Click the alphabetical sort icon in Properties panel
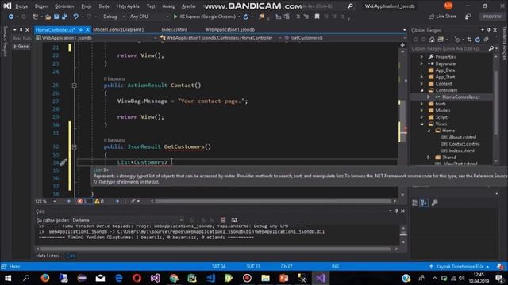The height and width of the screenshot is (285, 508). [424, 203]
